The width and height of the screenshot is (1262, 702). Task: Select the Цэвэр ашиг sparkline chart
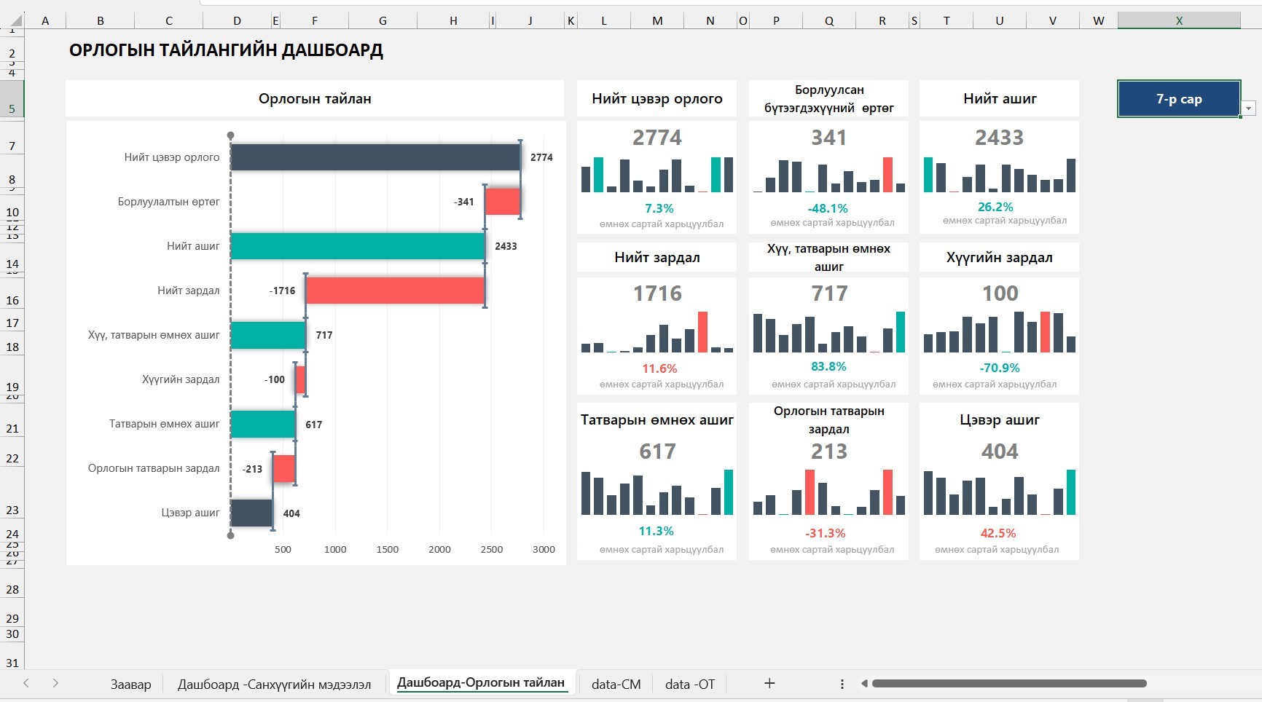click(1000, 492)
